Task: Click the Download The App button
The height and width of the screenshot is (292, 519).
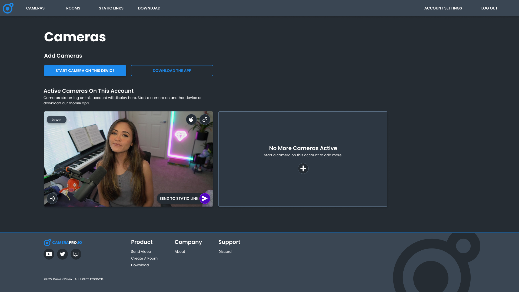Action: click(x=172, y=71)
